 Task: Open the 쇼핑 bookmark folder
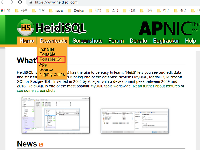point(112,10)
